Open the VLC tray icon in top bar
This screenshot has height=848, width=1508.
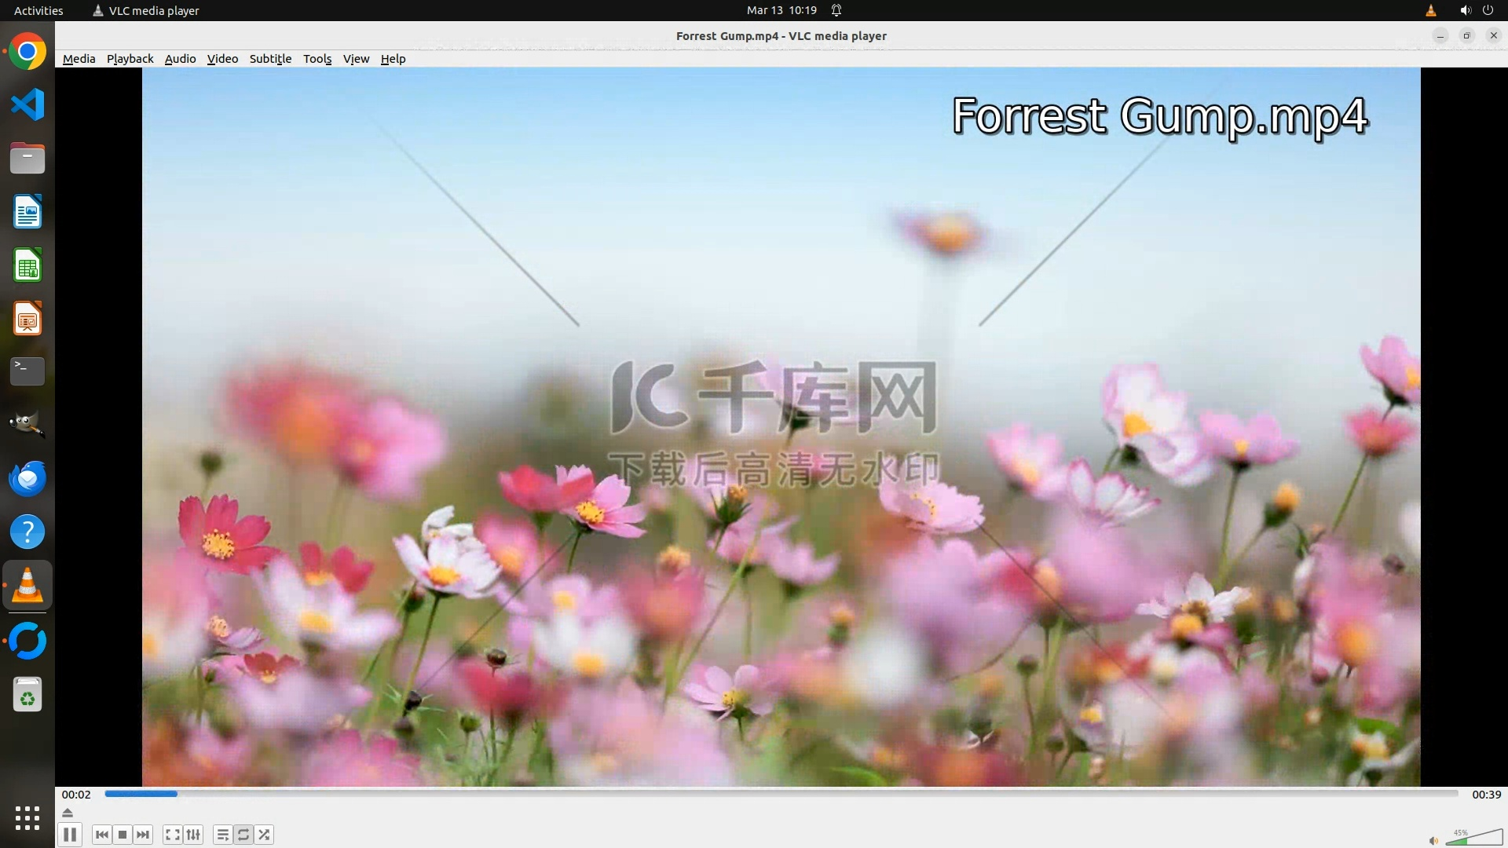[x=1430, y=10]
